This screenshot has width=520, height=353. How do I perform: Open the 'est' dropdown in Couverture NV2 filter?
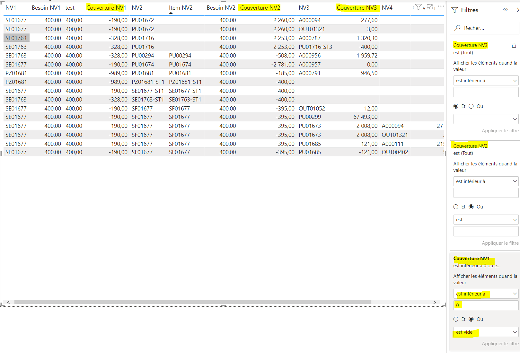click(486, 220)
